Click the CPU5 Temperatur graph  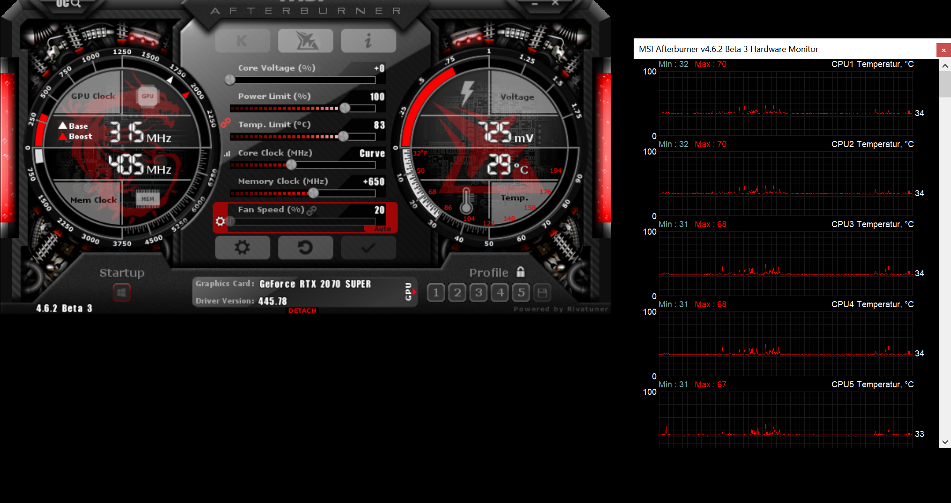pos(786,420)
